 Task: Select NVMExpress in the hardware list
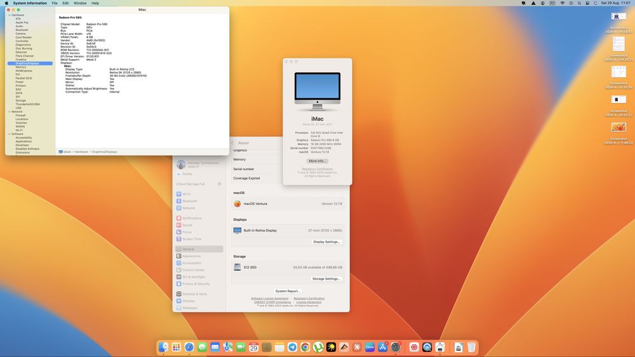coord(24,71)
